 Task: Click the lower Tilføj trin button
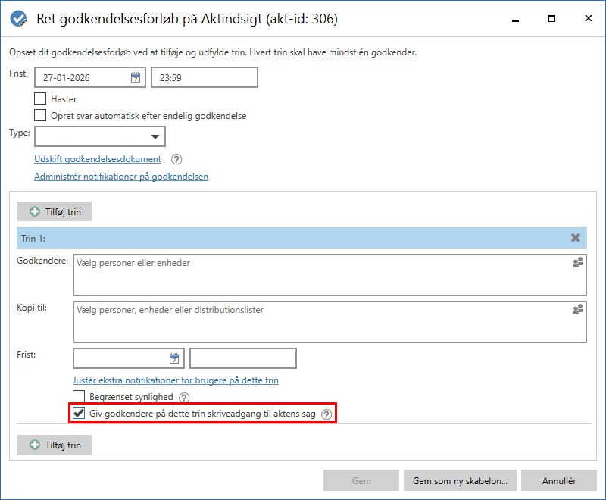(55, 445)
